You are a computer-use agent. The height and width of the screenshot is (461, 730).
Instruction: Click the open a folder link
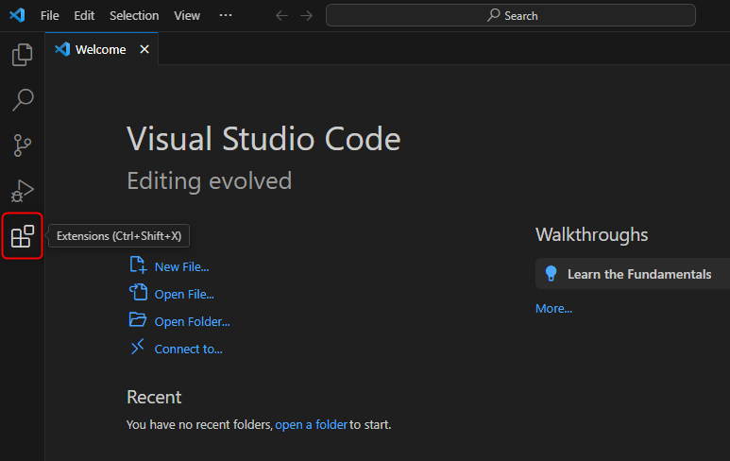coord(311,425)
